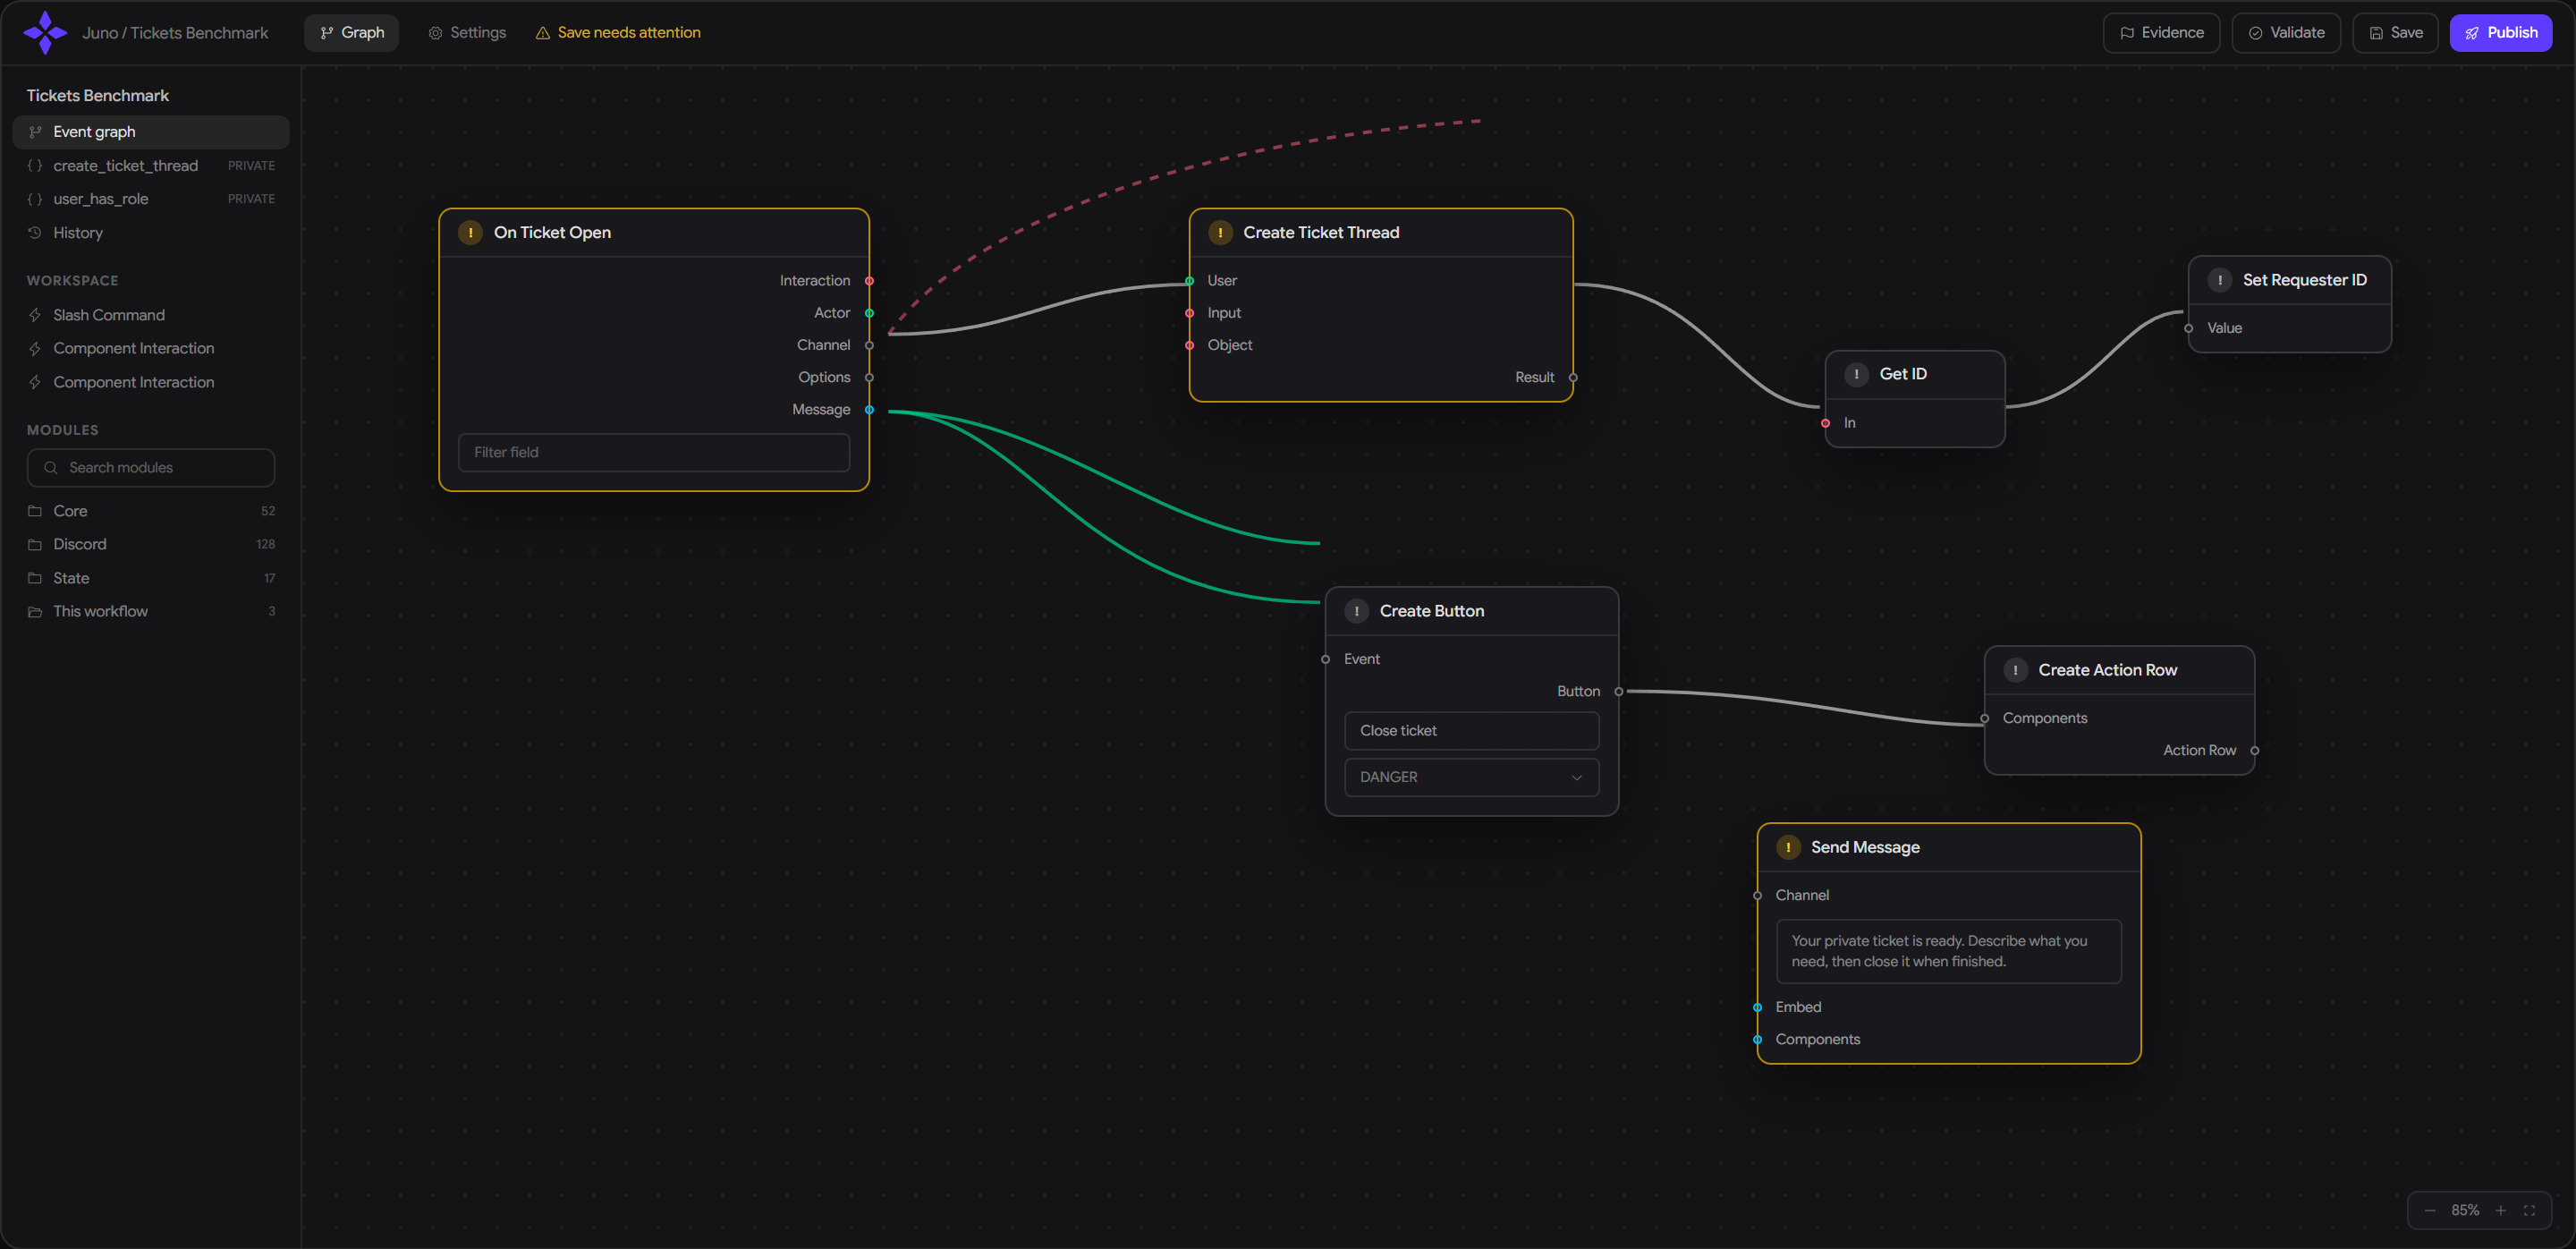2576x1249 pixels.
Task: Zoom out with the minus icon
Action: point(2430,1210)
